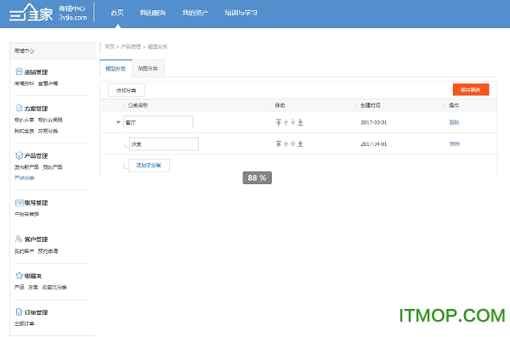Open 方案 link under 收藏夹
Screen dimensions: 510x337
[x=33, y=287]
